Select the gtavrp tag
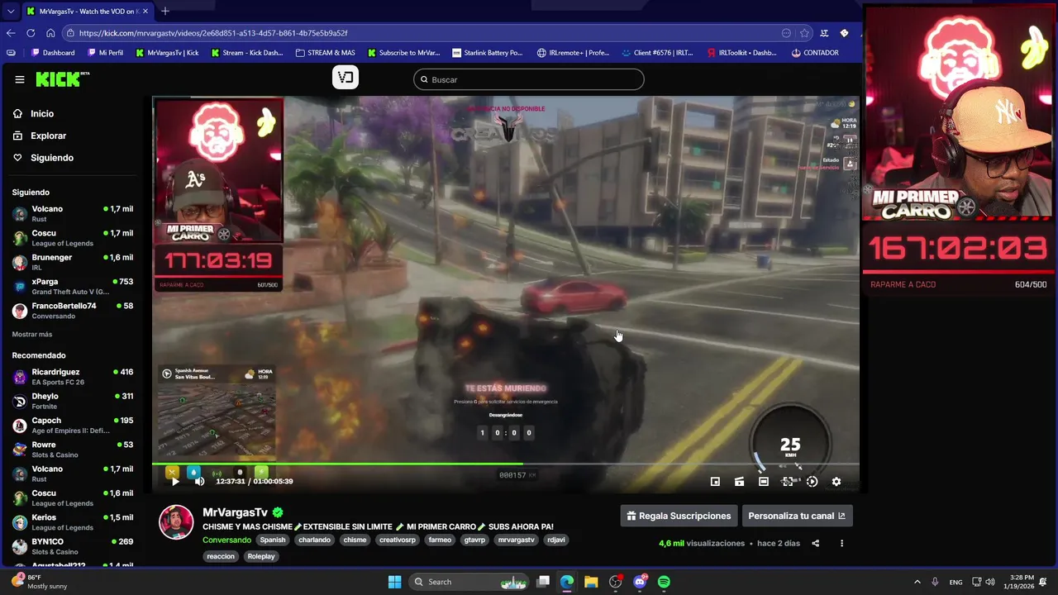This screenshot has height=595, width=1058. [x=474, y=540]
